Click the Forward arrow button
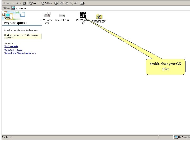 pos(17,3)
